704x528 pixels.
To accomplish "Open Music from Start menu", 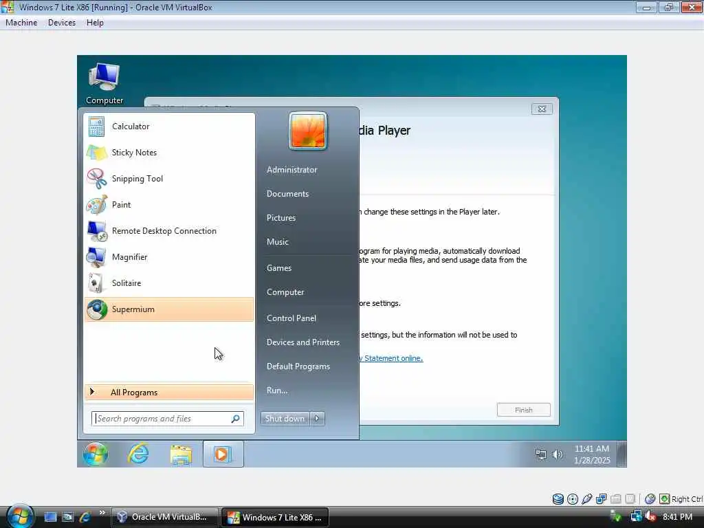I will click(278, 242).
